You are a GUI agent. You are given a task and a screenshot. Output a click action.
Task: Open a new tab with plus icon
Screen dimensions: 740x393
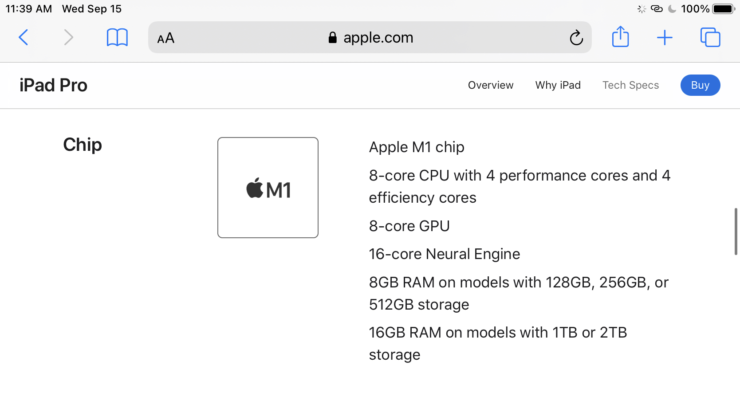[x=664, y=38]
